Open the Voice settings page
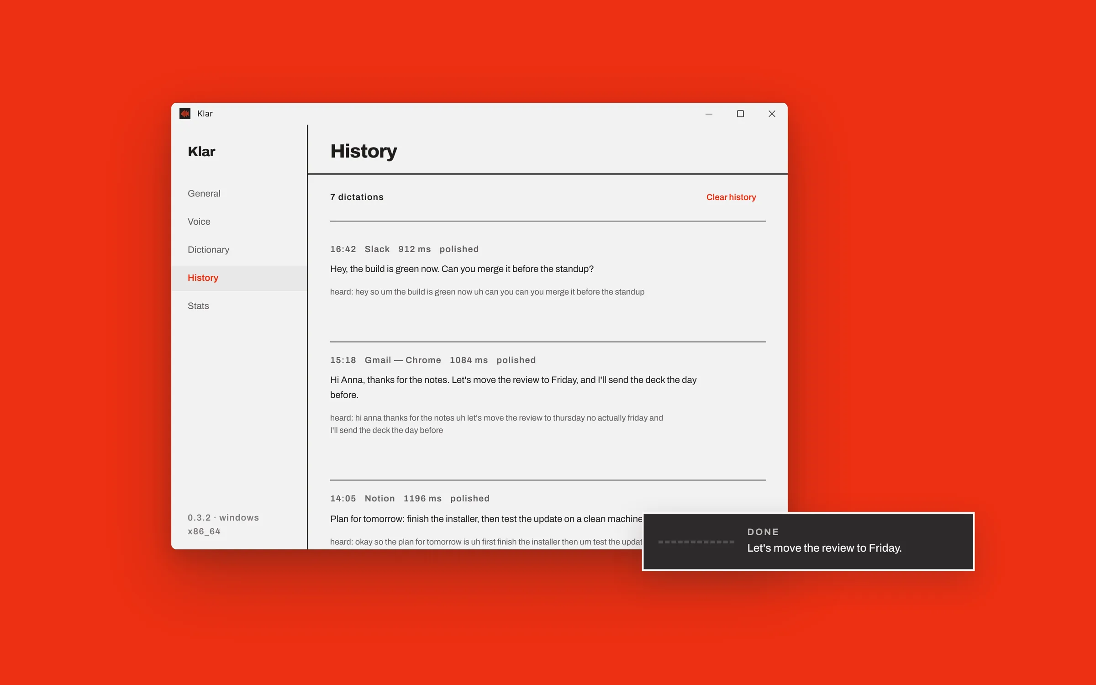This screenshot has width=1096, height=685. [x=199, y=221]
